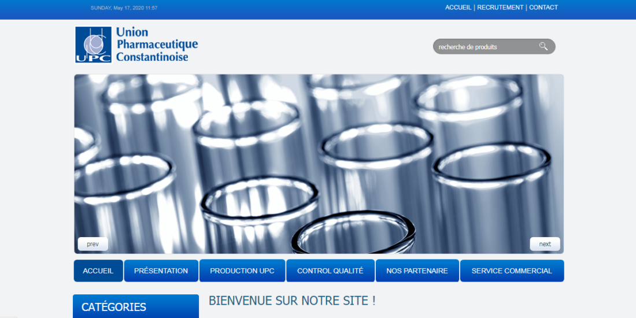Select ACCUEIL tab in main navigation
This screenshot has height=318, width=636.
point(98,271)
